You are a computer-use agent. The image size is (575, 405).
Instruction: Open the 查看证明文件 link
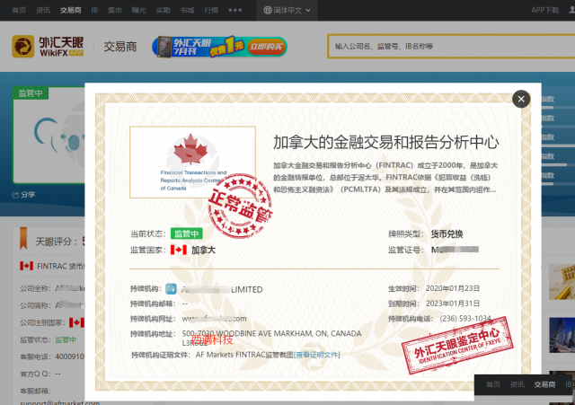318,355
